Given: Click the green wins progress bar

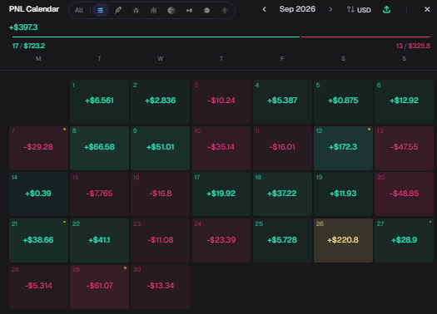Looking at the screenshot, I should [156, 37].
